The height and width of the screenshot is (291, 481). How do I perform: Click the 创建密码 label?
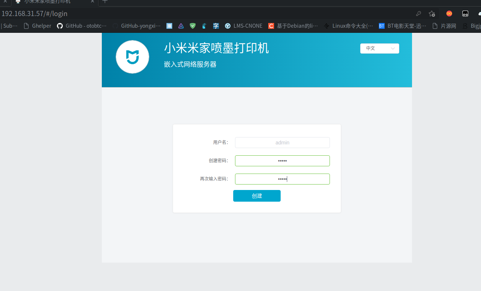[218, 161]
